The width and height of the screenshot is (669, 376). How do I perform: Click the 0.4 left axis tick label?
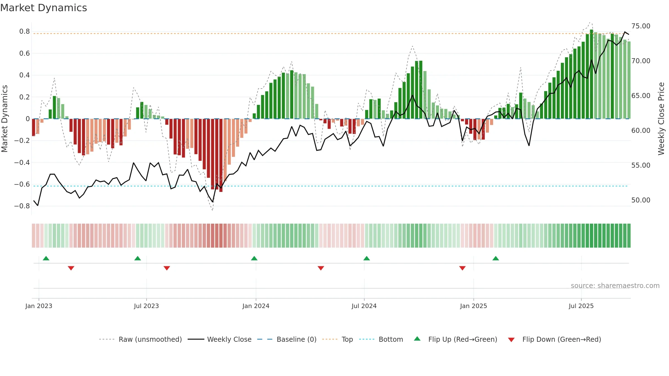click(25, 75)
